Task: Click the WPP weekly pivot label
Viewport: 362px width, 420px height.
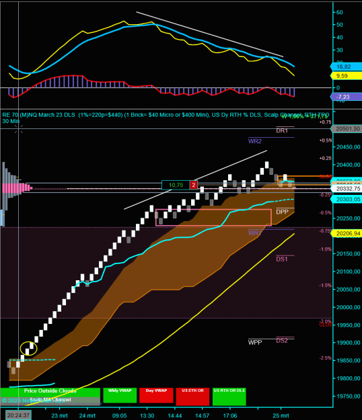Action: tap(255, 342)
